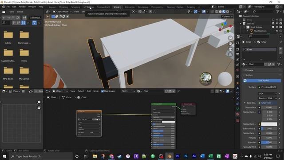Click the viewport pan hand icon

(x=230, y=44)
